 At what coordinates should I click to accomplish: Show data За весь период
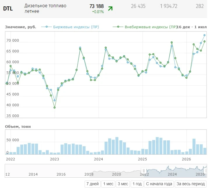[190, 184]
